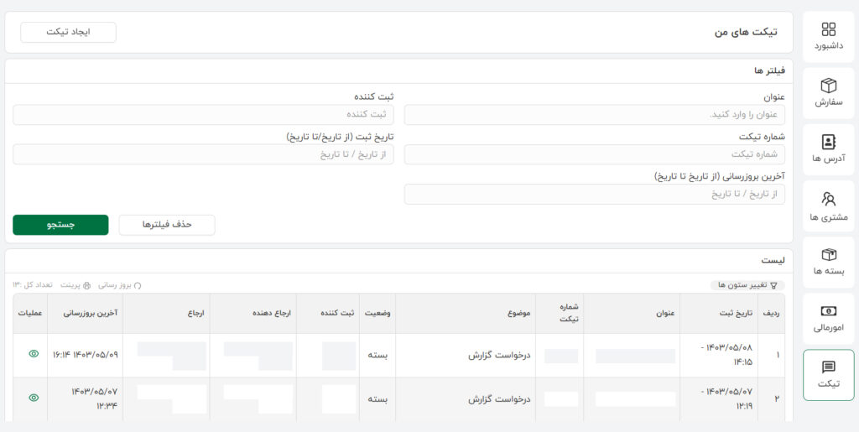Open the داشبورد dashboard sidebar icon
The width and height of the screenshot is (859, 432).
click(828, 36)
